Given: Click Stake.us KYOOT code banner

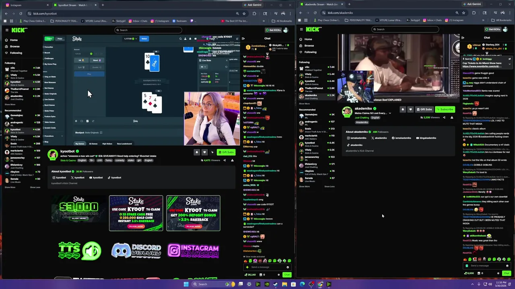Looking at the screenshot, I should pos(136,213).
